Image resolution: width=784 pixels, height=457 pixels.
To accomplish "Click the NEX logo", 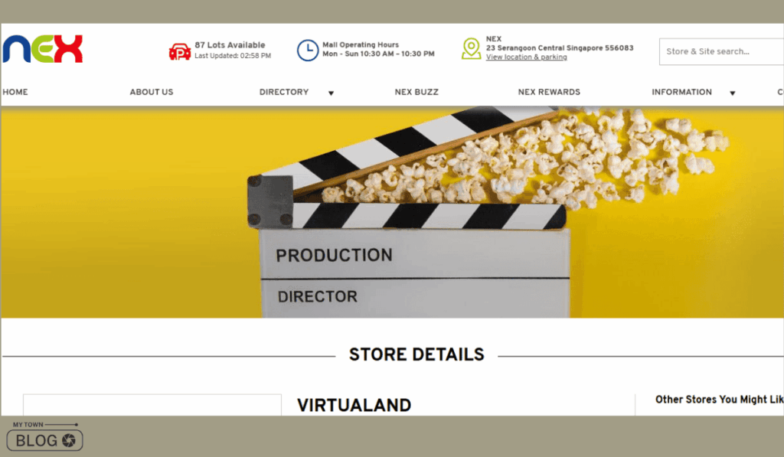I will coord(43,48).
